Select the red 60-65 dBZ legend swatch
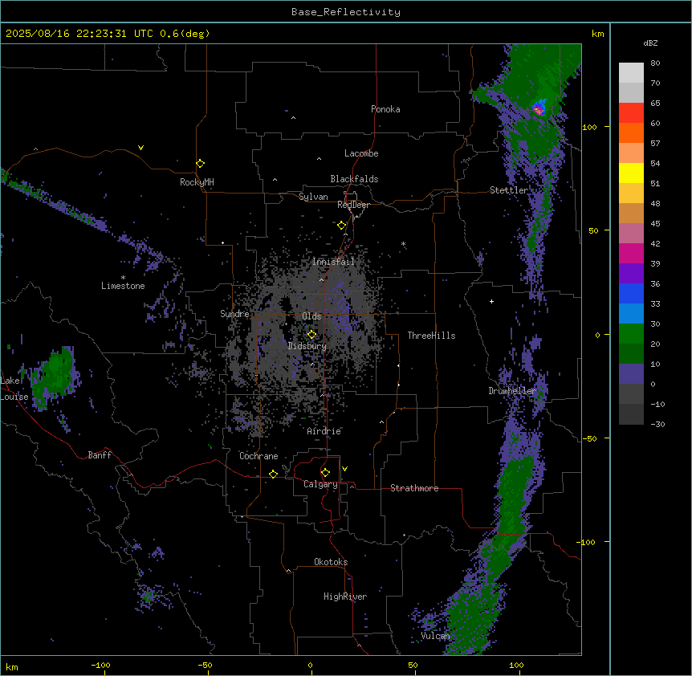Screen dimensions: 692x676 (x=631, y=113)
